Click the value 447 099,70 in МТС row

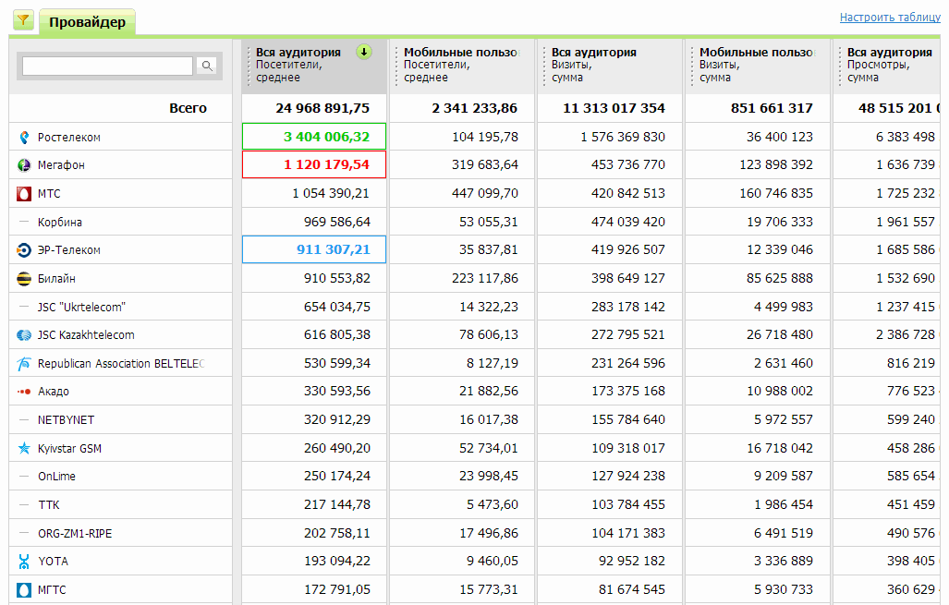point(485,193)
